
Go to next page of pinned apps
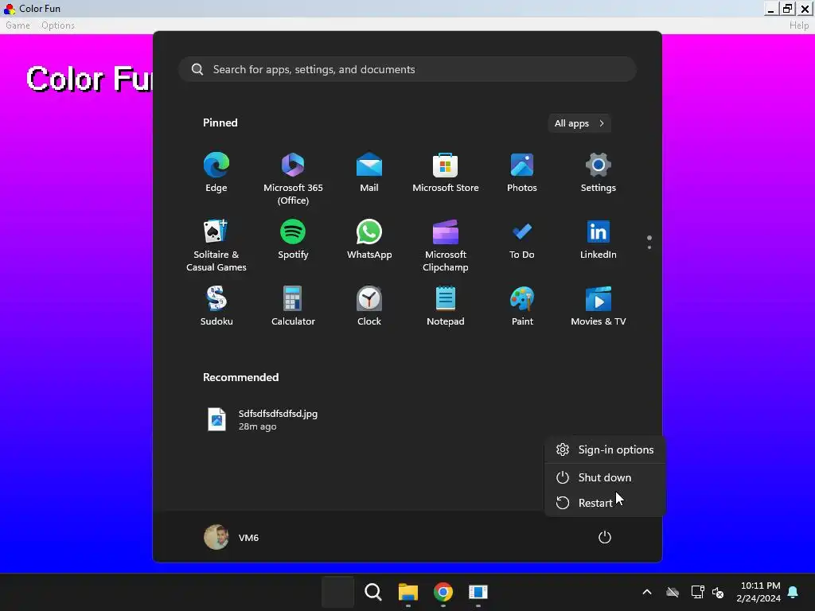[649, 247]
